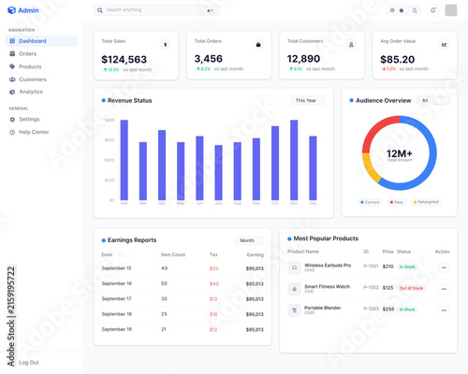Click the $256 price of Portable Blender
The height and width of the screenshot is (374, 468).
(388, 309)
